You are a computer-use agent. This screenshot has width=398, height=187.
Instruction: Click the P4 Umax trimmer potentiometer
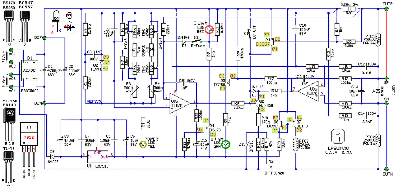(151, 91)
